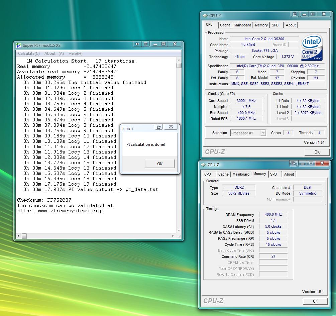
Task: Switch to Mainboard tab in bottom CPU-Z window
Action: pos(241,174)
